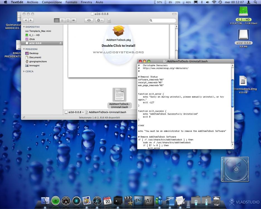
Task: Open the green radar app in Dock
Action: [55, 201]
